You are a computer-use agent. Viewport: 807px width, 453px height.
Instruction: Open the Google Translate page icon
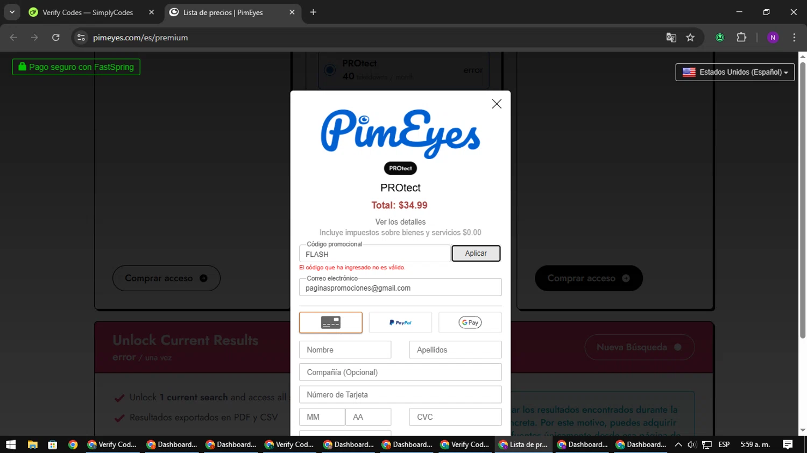coord(671,38)
